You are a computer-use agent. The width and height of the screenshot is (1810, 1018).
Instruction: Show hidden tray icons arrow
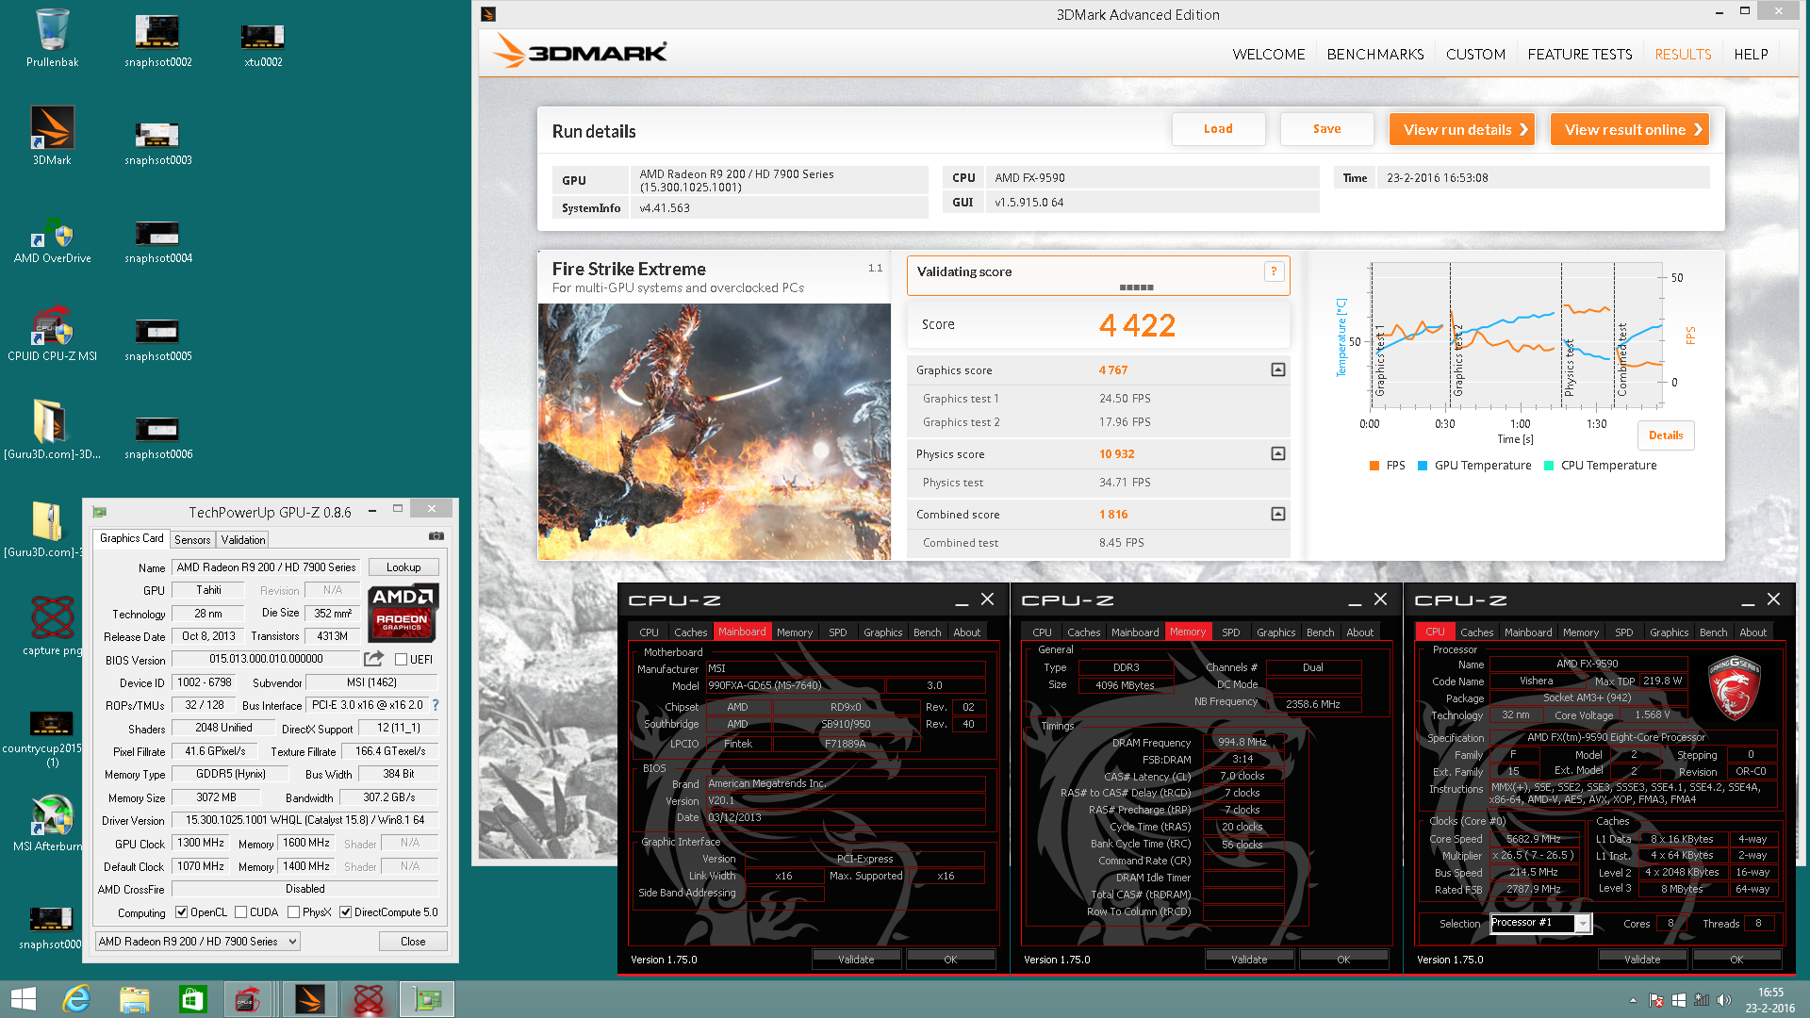[x=1633, y=1000]
